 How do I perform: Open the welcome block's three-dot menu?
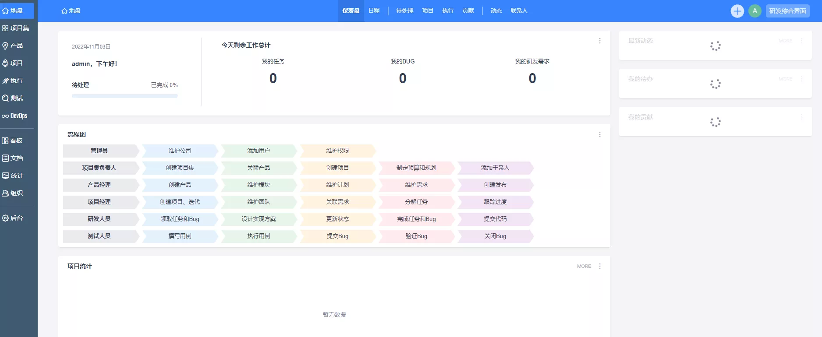[600, 41]
